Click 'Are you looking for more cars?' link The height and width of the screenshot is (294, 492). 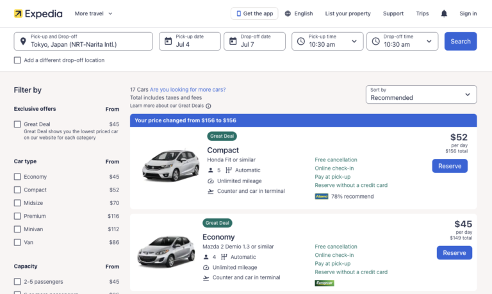(x=188, y=90)
